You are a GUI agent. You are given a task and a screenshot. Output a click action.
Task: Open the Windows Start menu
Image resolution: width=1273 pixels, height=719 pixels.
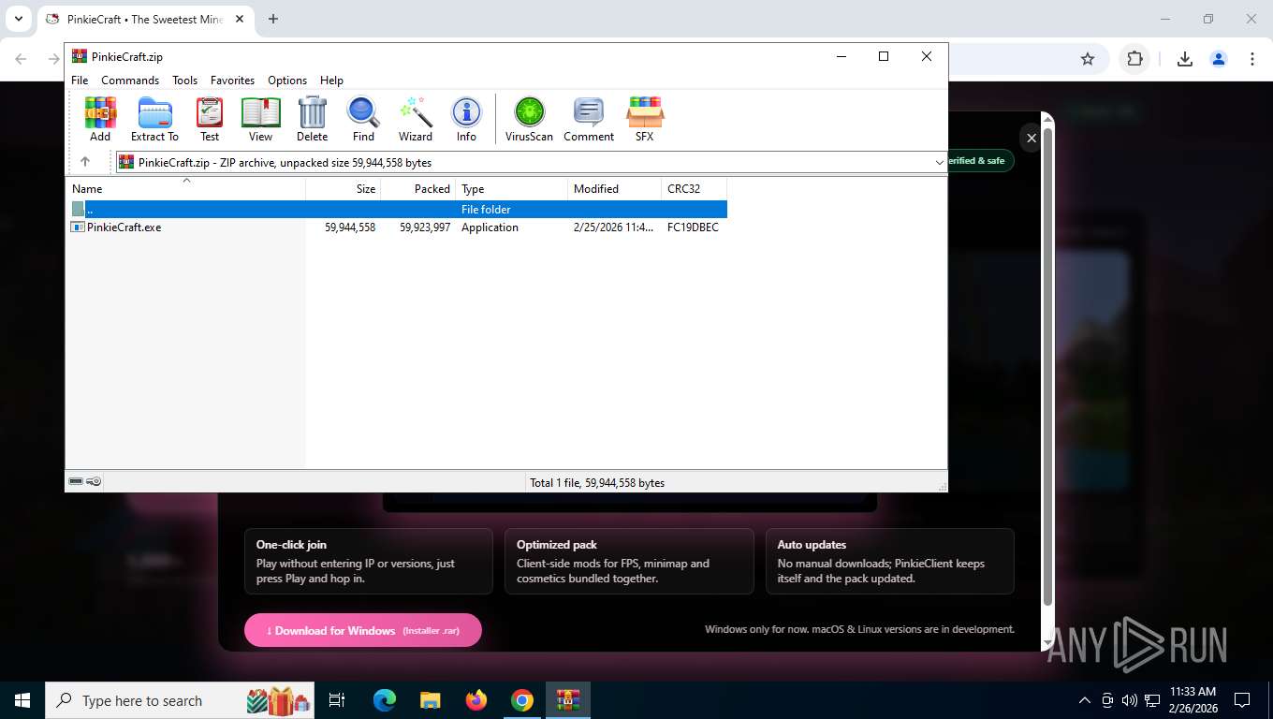(22, 700)
